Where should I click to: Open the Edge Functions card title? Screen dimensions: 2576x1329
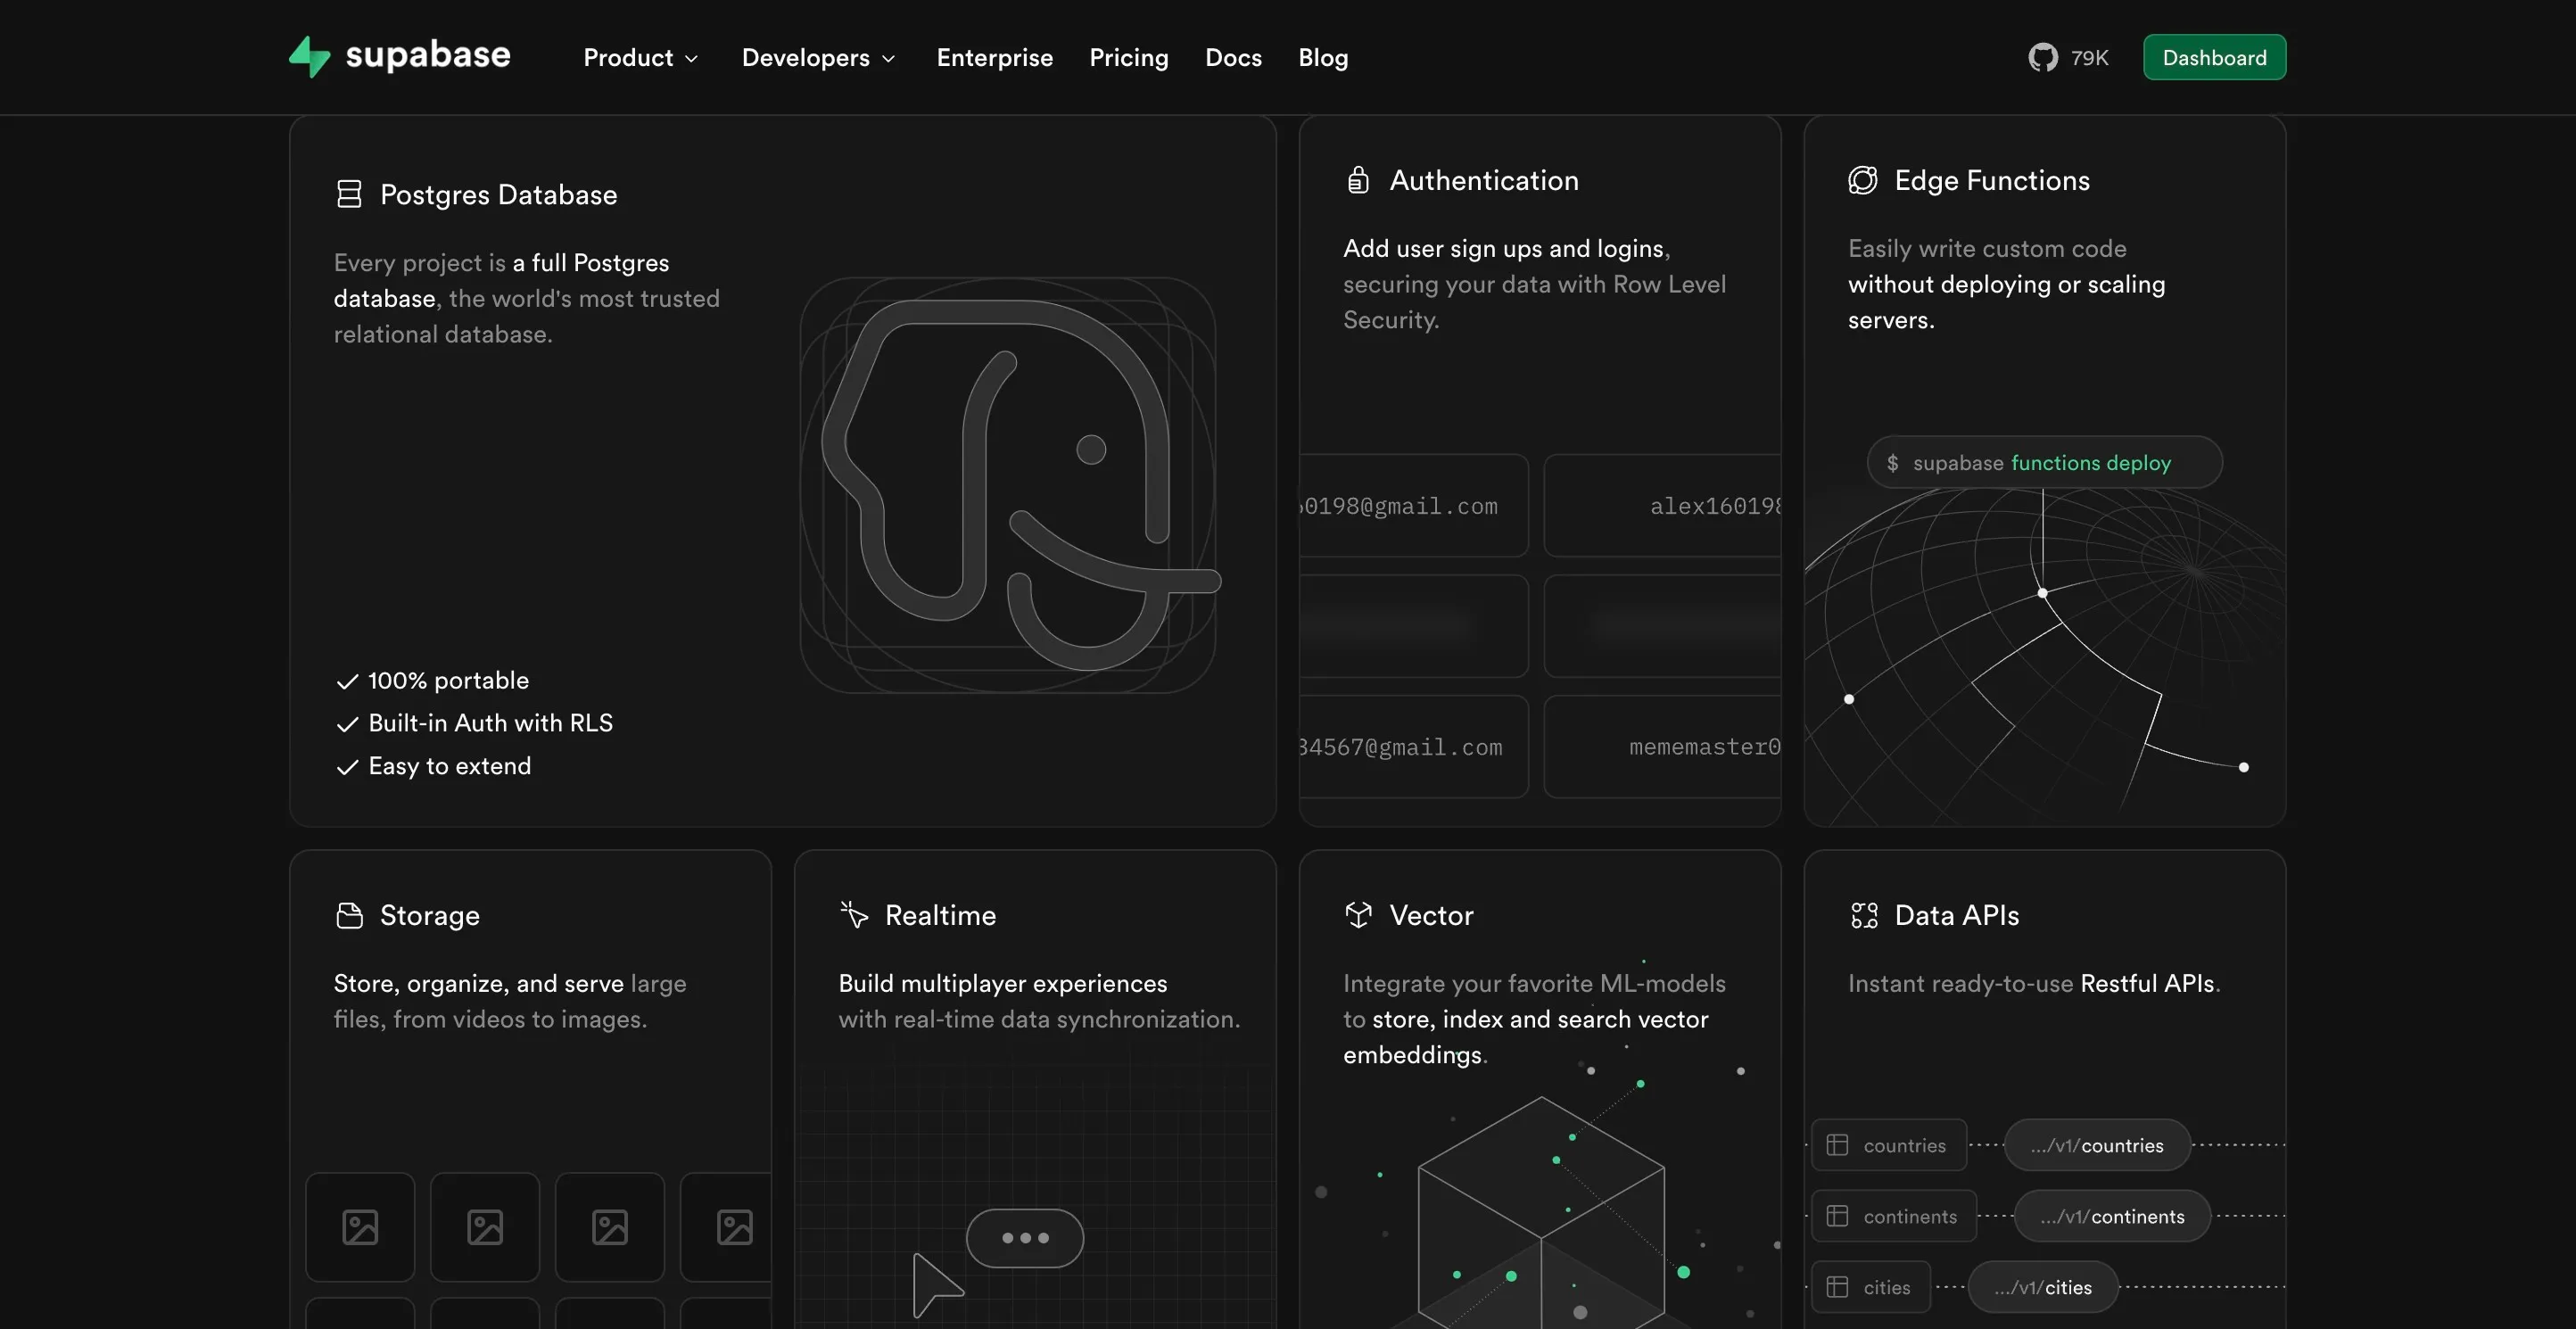point(1992,180)
